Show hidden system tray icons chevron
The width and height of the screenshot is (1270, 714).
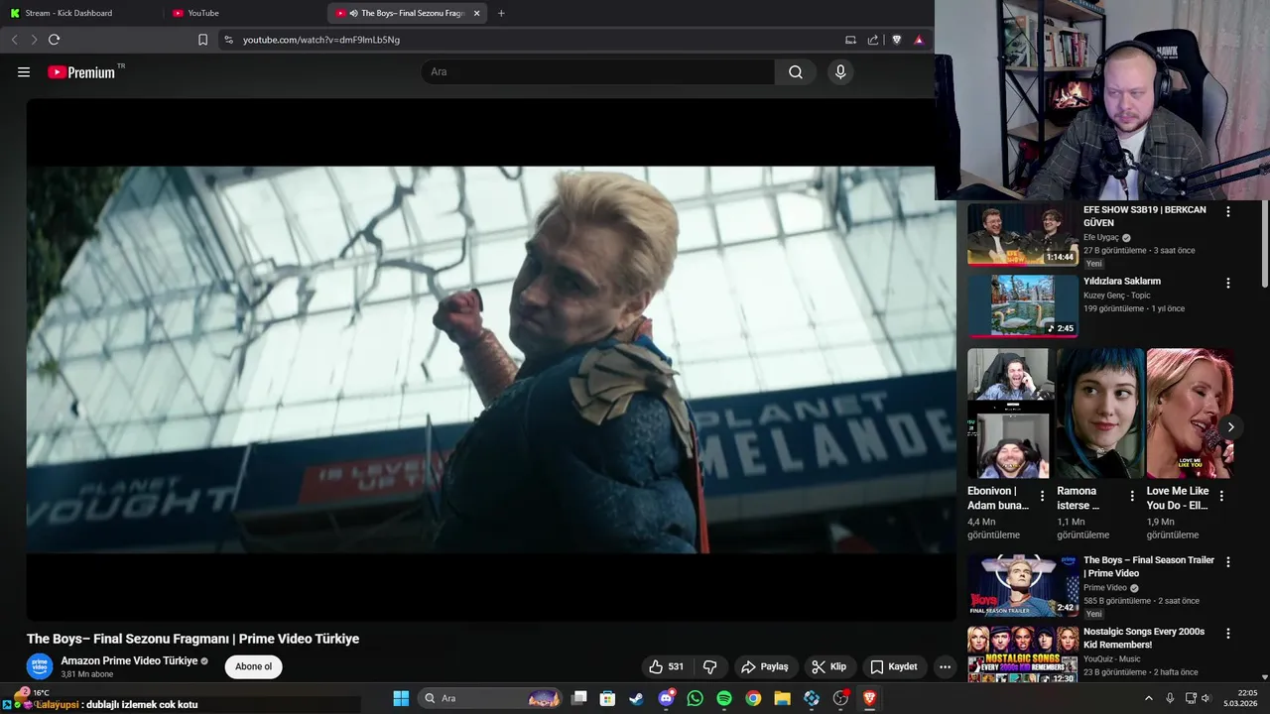tap(1149, 698)
